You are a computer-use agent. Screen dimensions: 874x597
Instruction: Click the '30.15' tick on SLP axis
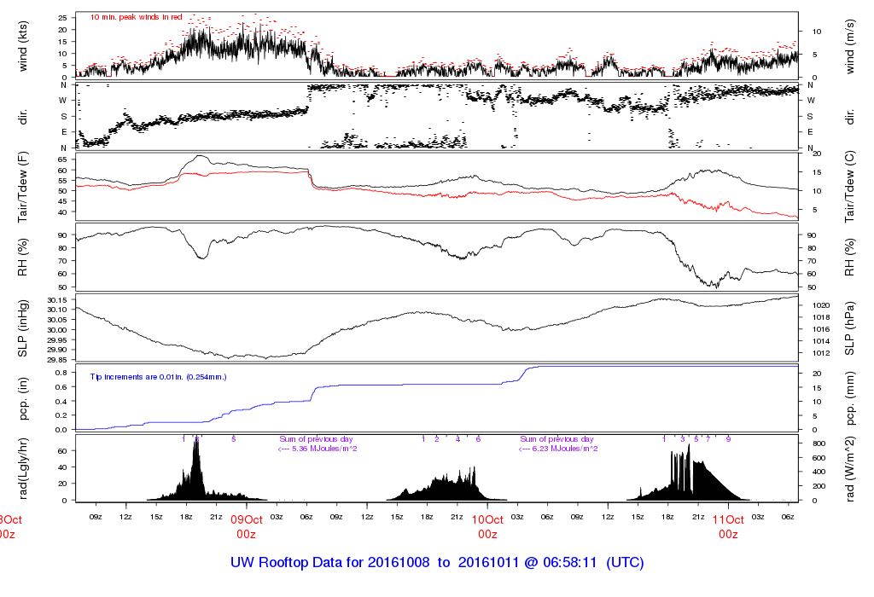click(57, 300)
